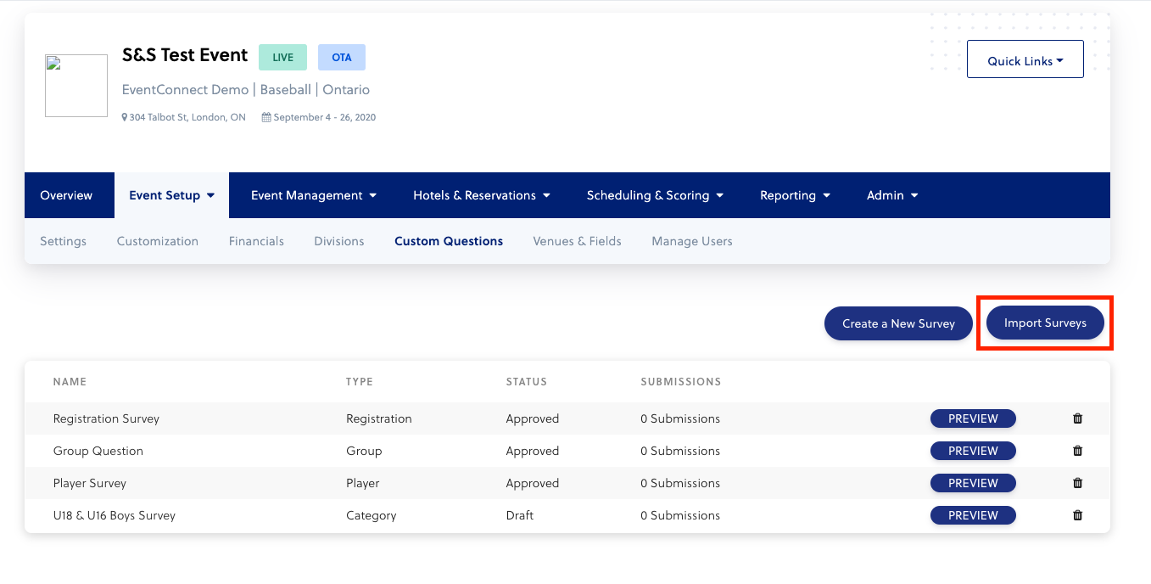Click the location pin icon by address

click(125, 117)
